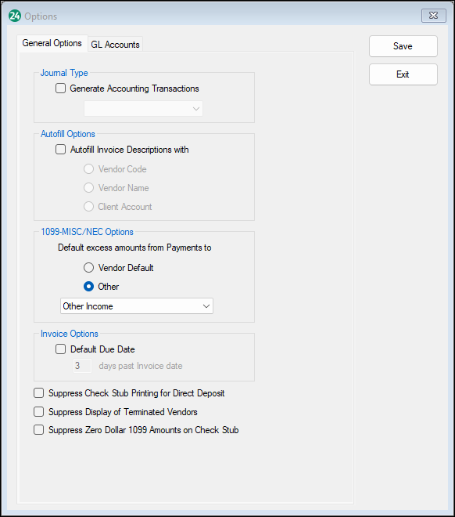Click the days past Invoice date field
This screenshot has width=455, height=517.
click(x=82, y=366)
